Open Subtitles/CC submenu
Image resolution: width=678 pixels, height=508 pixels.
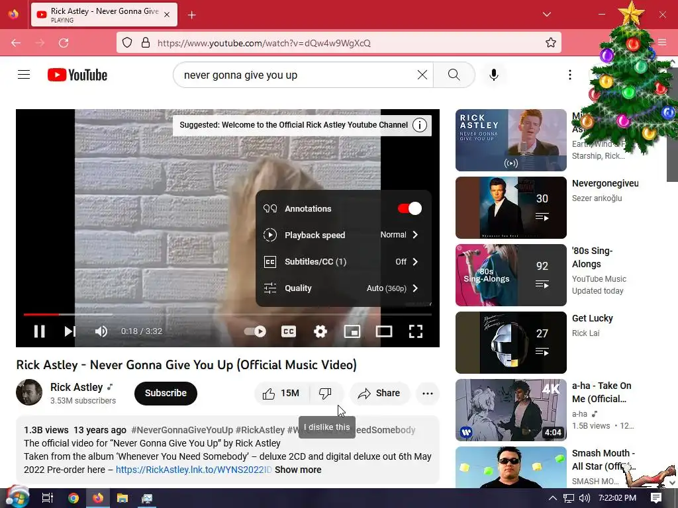pos(344,262)
